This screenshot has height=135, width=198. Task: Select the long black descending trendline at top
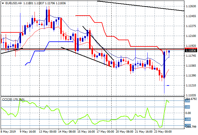coord(140,6)
